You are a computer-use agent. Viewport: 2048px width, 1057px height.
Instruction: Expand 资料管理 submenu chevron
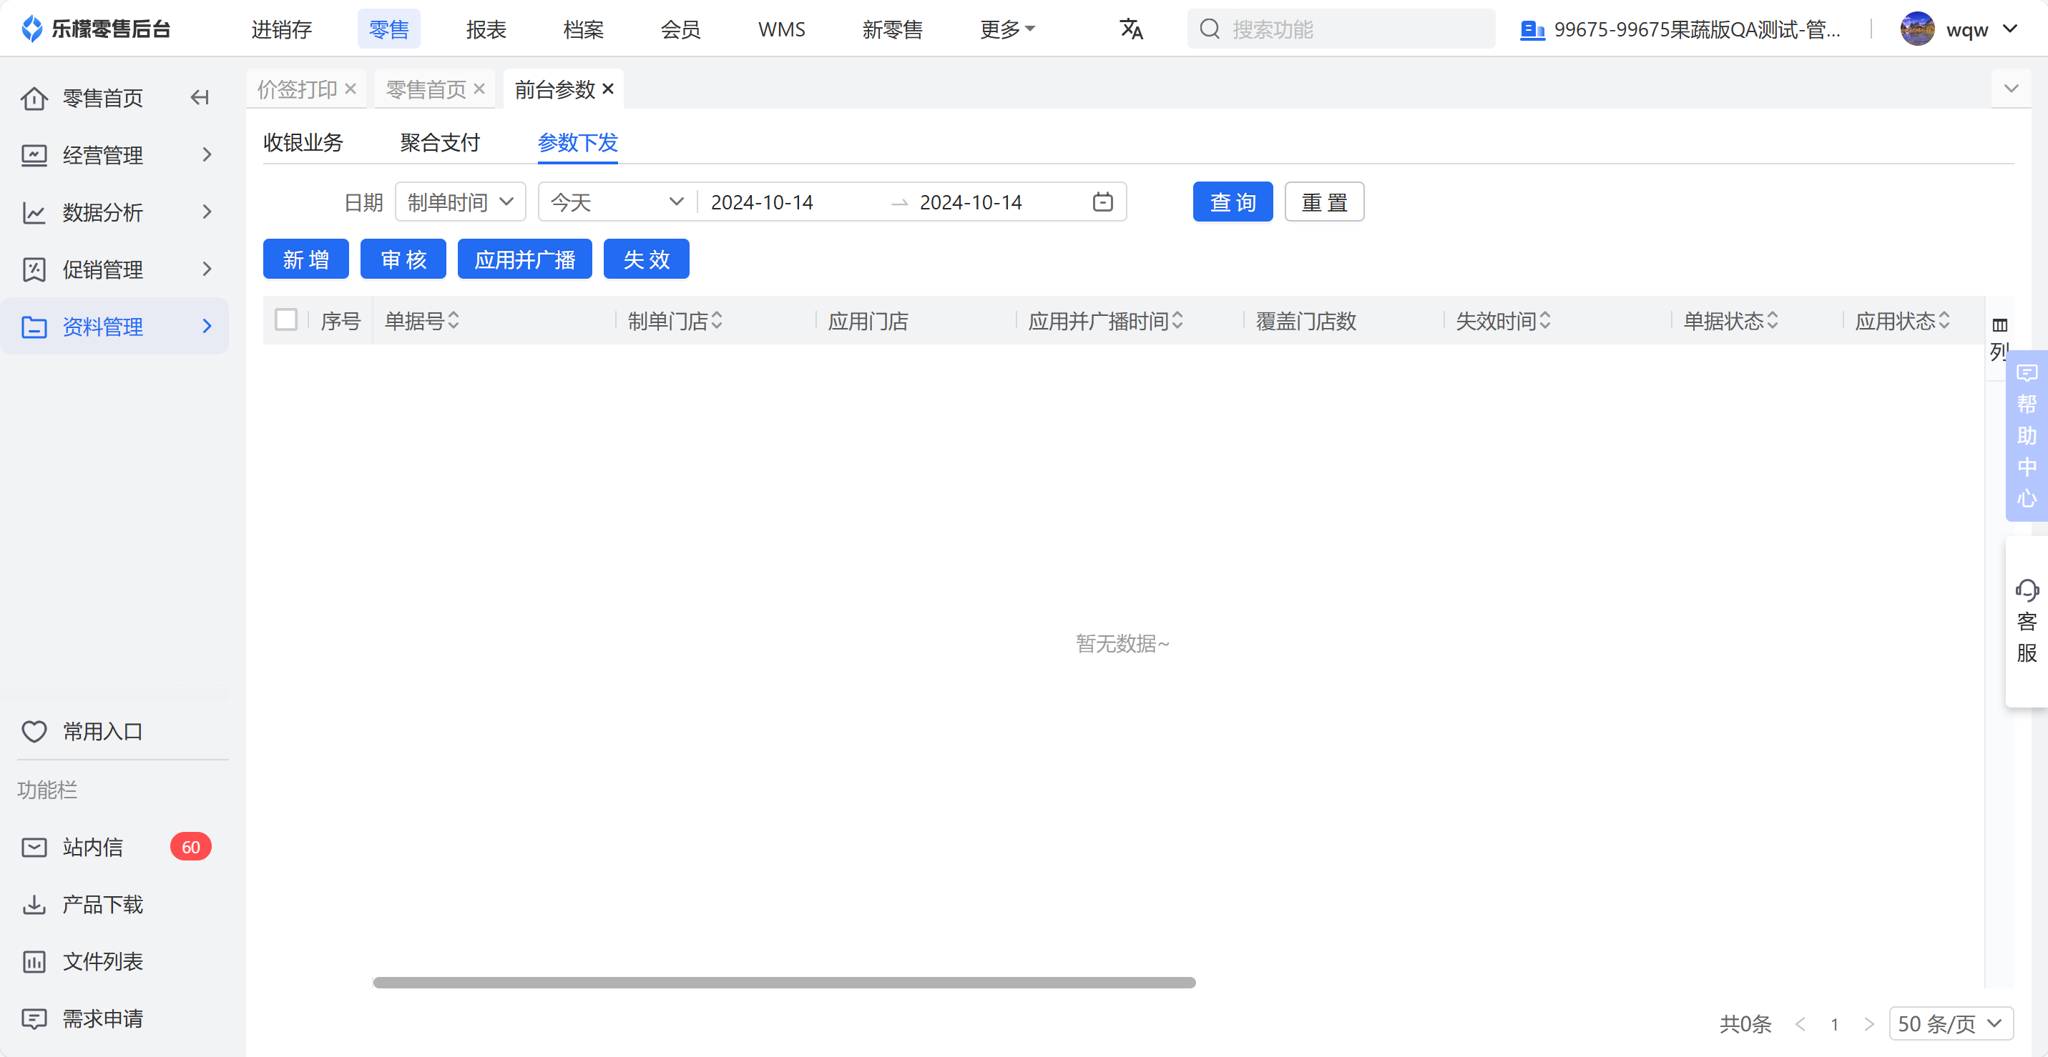coord(207,327)
